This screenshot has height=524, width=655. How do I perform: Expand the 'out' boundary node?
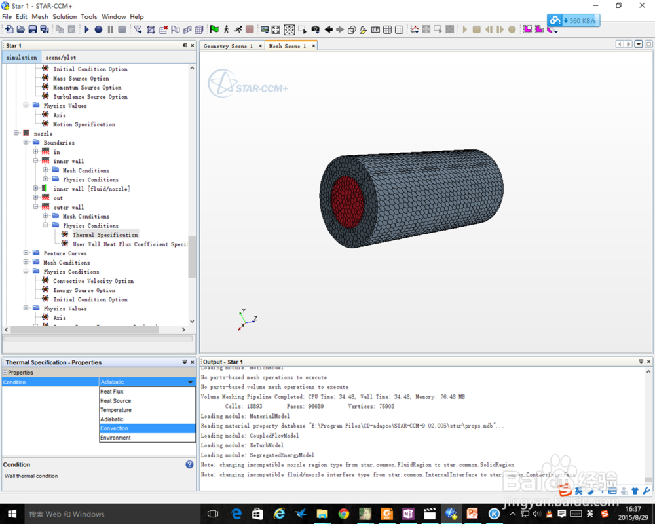35,197
